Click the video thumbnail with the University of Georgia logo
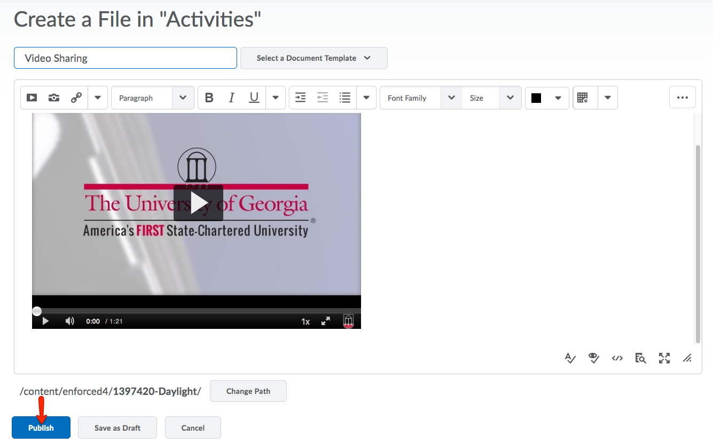Viewport: 713px width, 444px height. (x=197, y=204)
